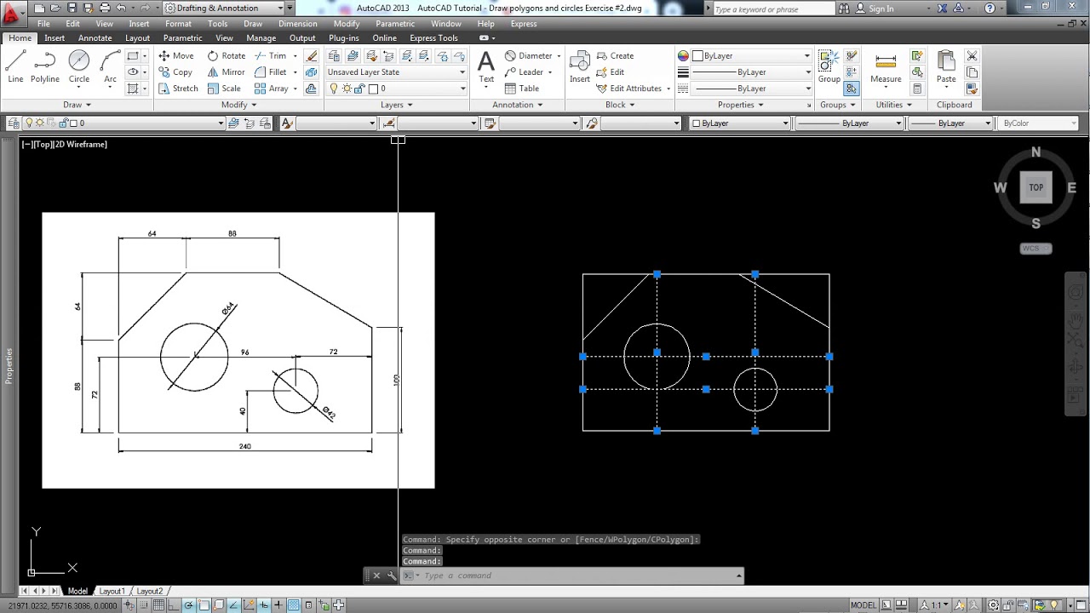Open the Dimension menu
Viewport: 1090px width, 613px height.
297,24
